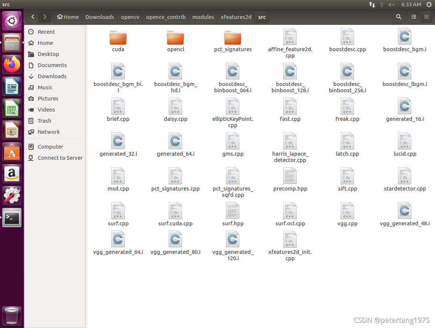Image resolution: width=435 pixels, height=328 pixels.
Task: Open Music in the sidebar
Action: coord(55,87)
